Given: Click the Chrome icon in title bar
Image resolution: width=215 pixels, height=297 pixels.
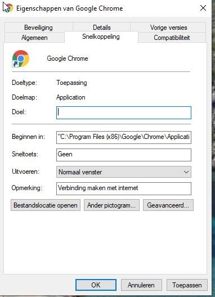Looking at the screenshot, I should (8, 8).
